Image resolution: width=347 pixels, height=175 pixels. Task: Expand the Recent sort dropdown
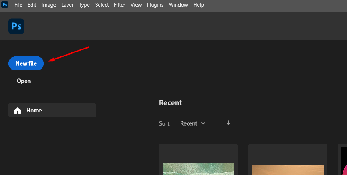pos(193,123)
